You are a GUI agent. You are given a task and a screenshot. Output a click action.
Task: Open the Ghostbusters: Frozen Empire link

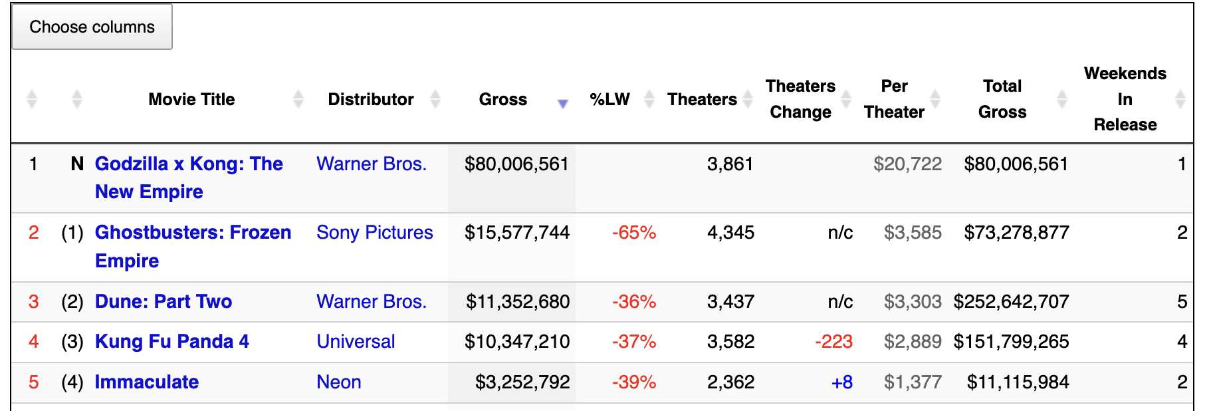coord(193,246)
